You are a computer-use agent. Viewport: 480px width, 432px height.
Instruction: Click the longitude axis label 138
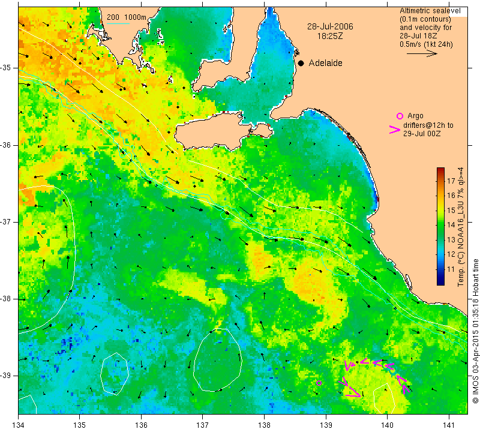[264, 425]
